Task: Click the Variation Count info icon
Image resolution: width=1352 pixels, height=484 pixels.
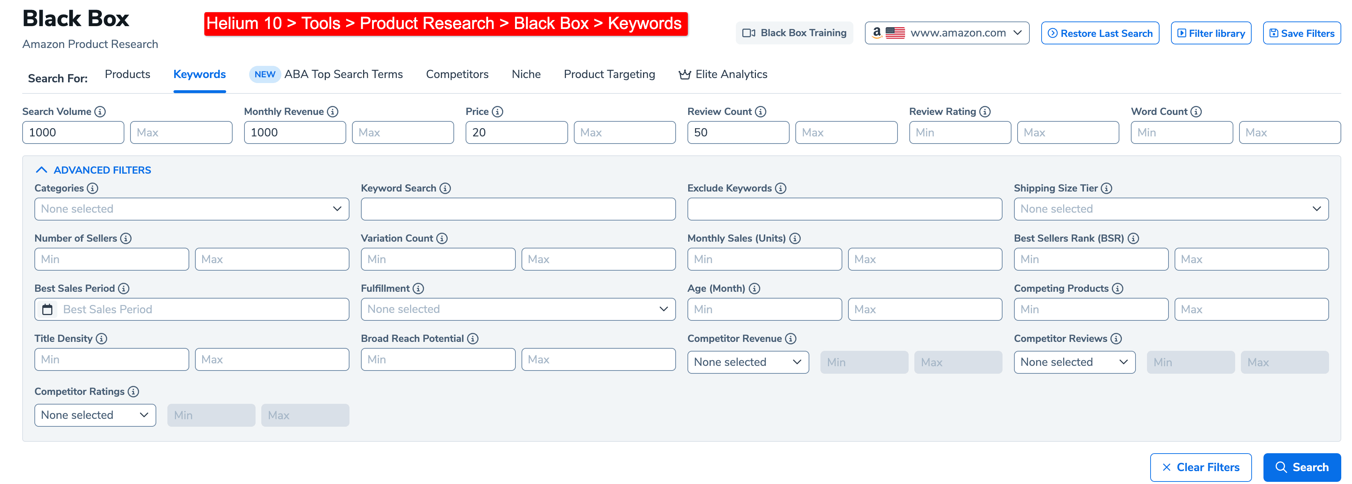Action: click(442, 238)
